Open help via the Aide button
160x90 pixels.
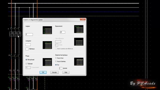click(x=66, y=72)
